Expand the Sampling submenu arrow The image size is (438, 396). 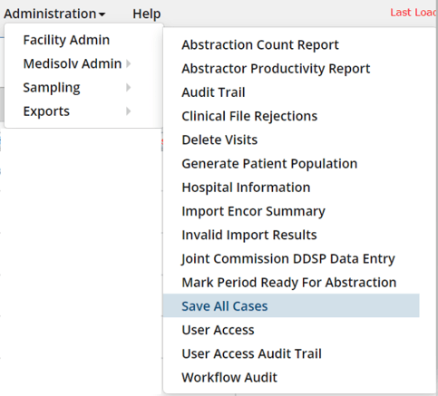click(x=129, y=88)
